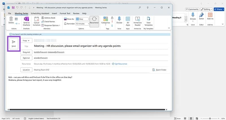Switch to the Scheduling Assistant tab
This screenshot has height=120, width=226.
(x=40, y=13)
